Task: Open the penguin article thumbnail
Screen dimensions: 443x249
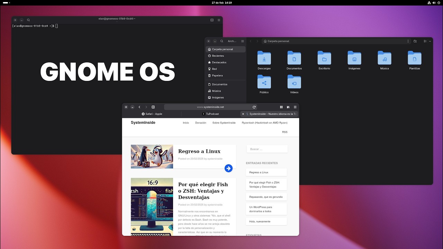Action: pyautogui.click(x=152, y=157)
